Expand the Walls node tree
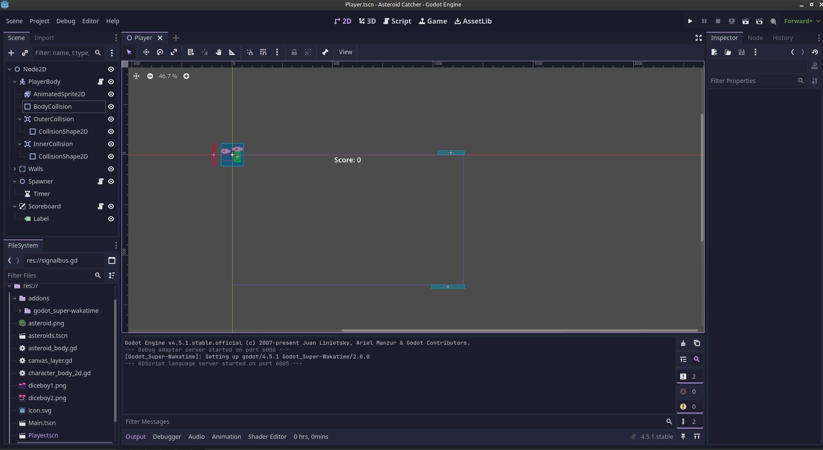 [15, 169]
